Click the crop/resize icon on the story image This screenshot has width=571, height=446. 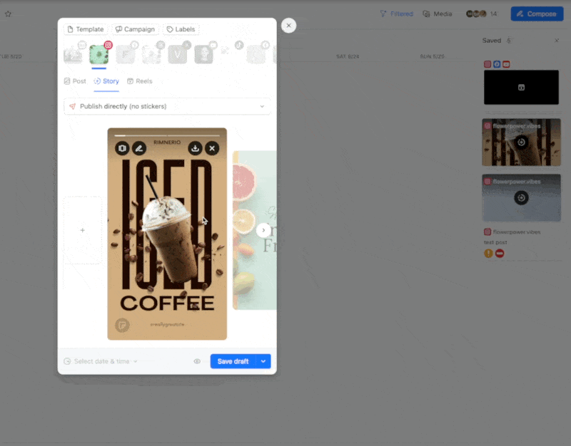tap(122, 148)
